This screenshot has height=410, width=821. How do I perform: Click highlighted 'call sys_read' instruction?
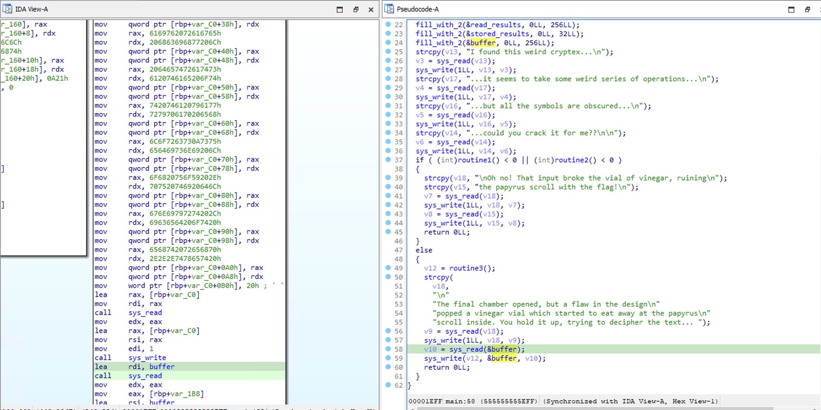[189, 376]
